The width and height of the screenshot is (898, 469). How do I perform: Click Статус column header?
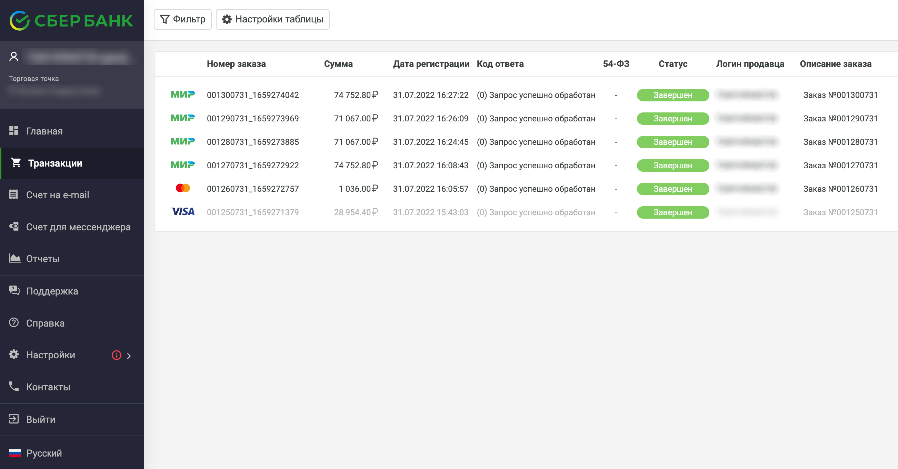click(673, 64)
